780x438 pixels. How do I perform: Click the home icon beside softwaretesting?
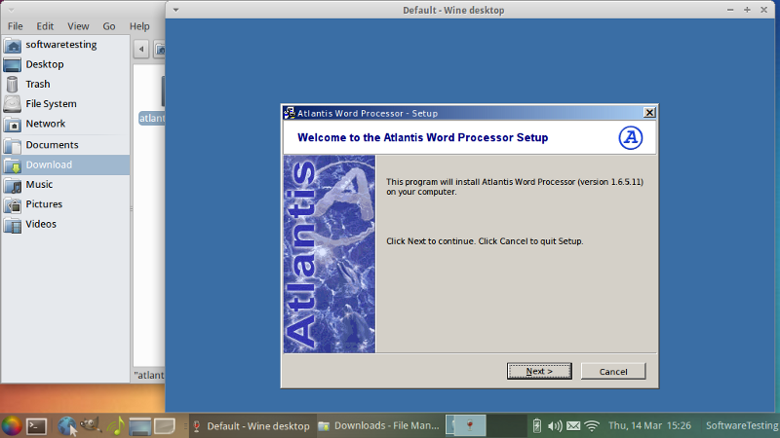tap(13, 45)
